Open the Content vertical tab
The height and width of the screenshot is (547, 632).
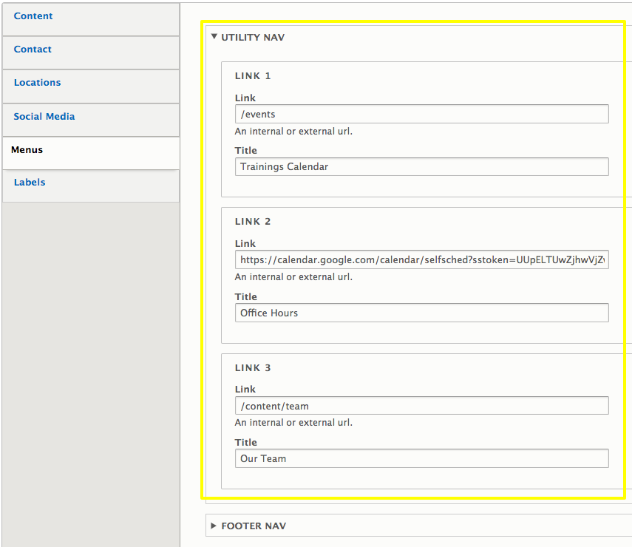(x=91, y=19)
